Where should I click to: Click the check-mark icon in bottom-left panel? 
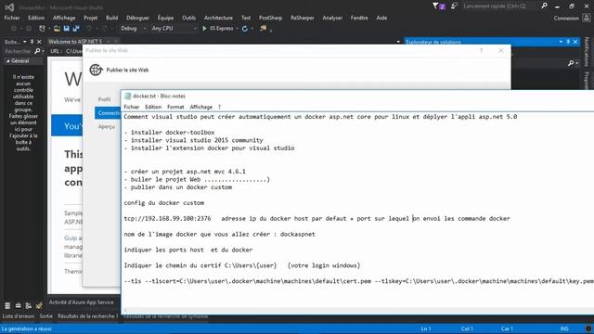tap(39, 305)
